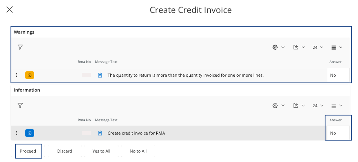Edit Answer field for Create credit invoice row
The image size is (358, 162).
click(338, 133)
